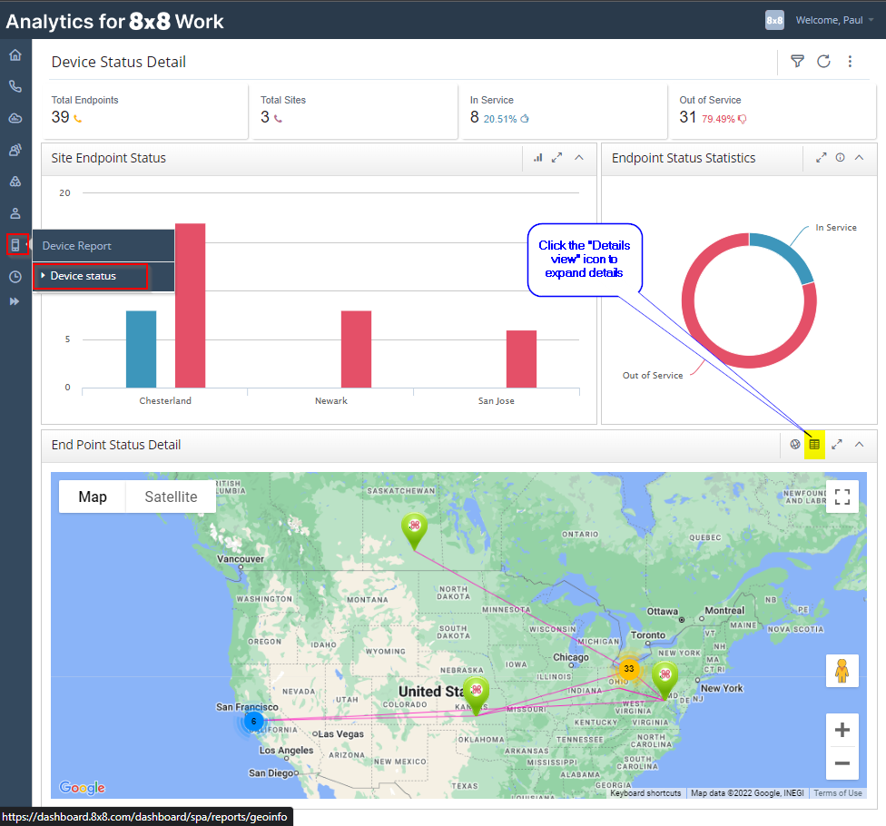Collapse the End Point Status Detail panel
This screenshot has height=826, width=886.
[x=859, y=445]
